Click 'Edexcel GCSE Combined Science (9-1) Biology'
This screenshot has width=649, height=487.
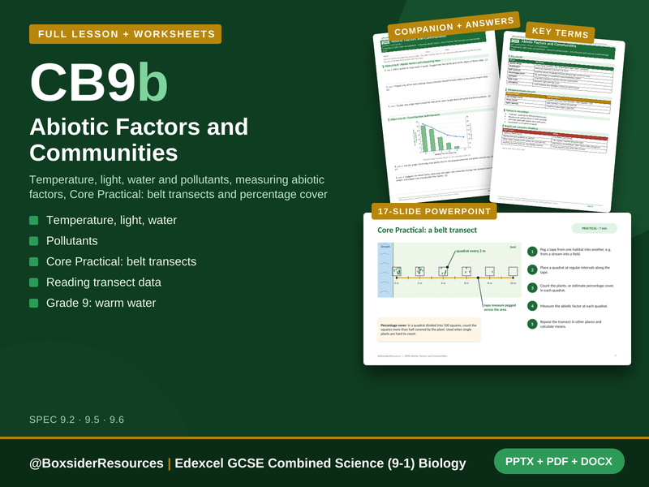coord(320,463)
